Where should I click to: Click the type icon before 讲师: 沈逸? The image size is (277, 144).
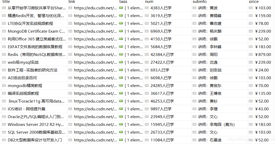pos(194,62)
